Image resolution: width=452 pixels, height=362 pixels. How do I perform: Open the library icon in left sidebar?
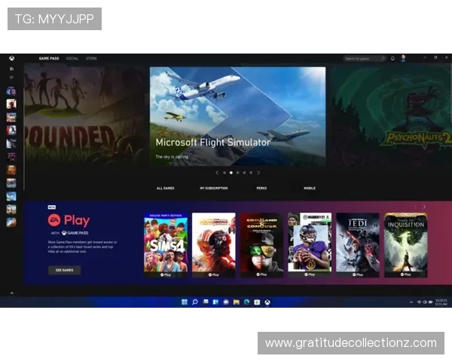coord(11,69)
